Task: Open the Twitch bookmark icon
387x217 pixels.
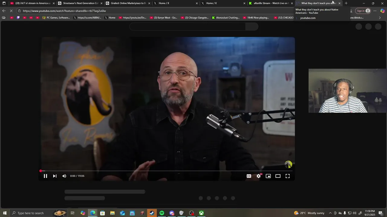Action: [18, 18]
